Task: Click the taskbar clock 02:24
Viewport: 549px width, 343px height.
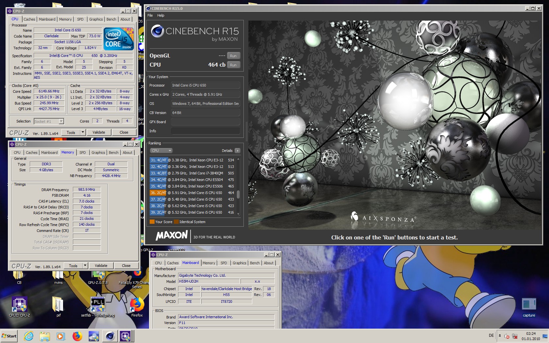Action: (x=531, y=334)
